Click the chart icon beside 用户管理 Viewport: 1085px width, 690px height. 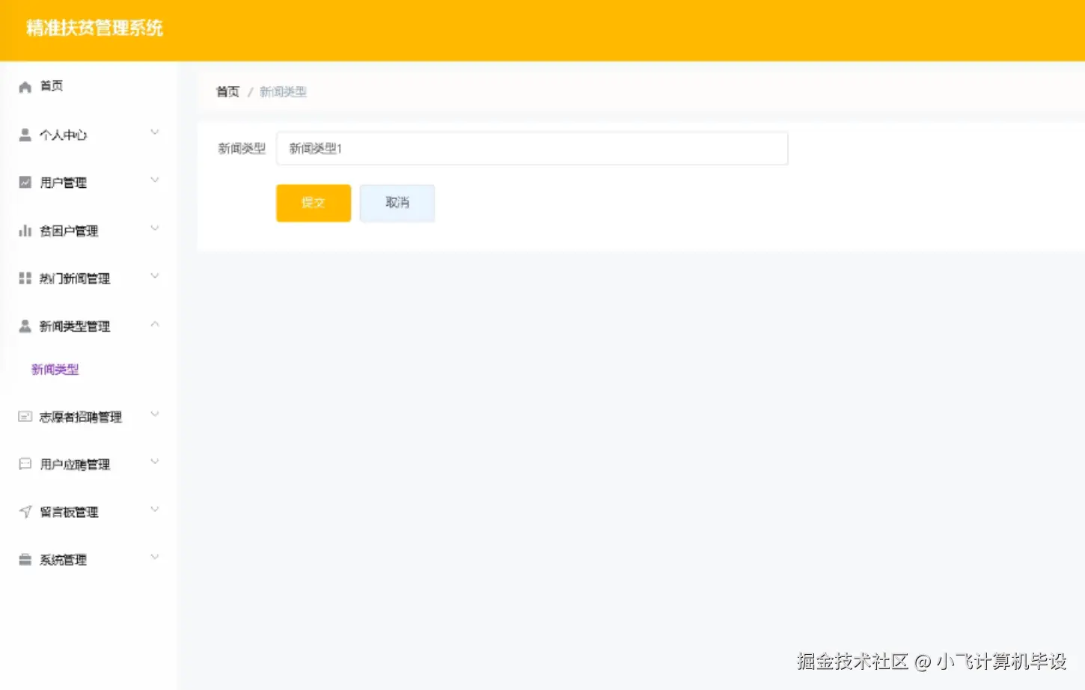coord(25,183)
